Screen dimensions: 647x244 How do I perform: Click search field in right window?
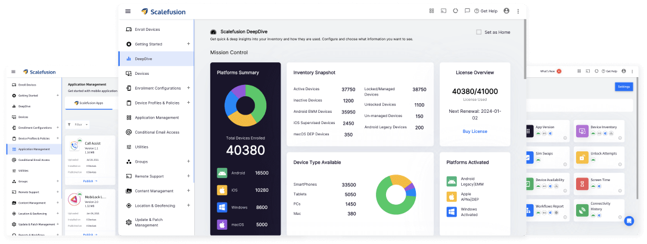pos(579,105)
